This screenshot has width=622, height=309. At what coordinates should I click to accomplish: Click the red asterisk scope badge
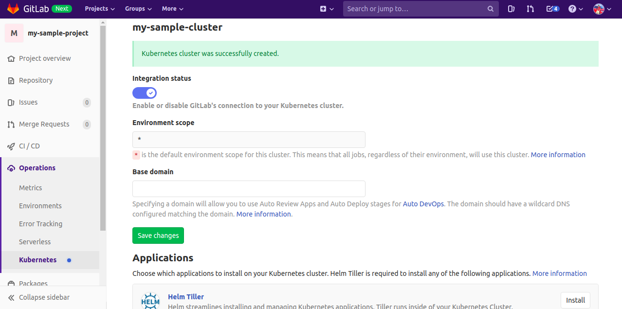pos(136,155)
